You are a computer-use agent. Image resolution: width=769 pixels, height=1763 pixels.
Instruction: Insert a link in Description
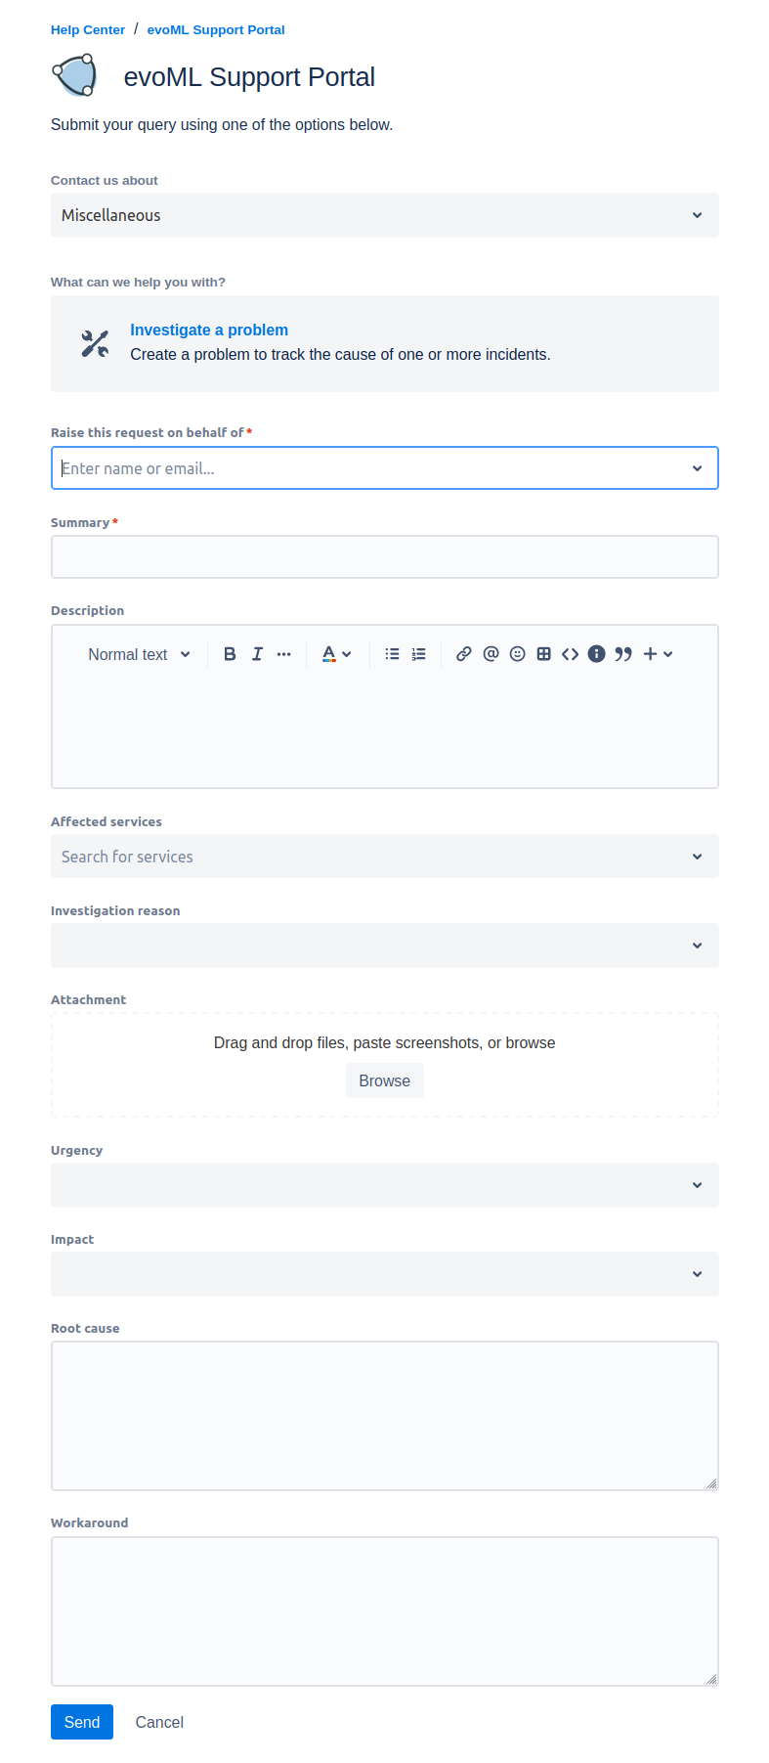tap(464, 654)
